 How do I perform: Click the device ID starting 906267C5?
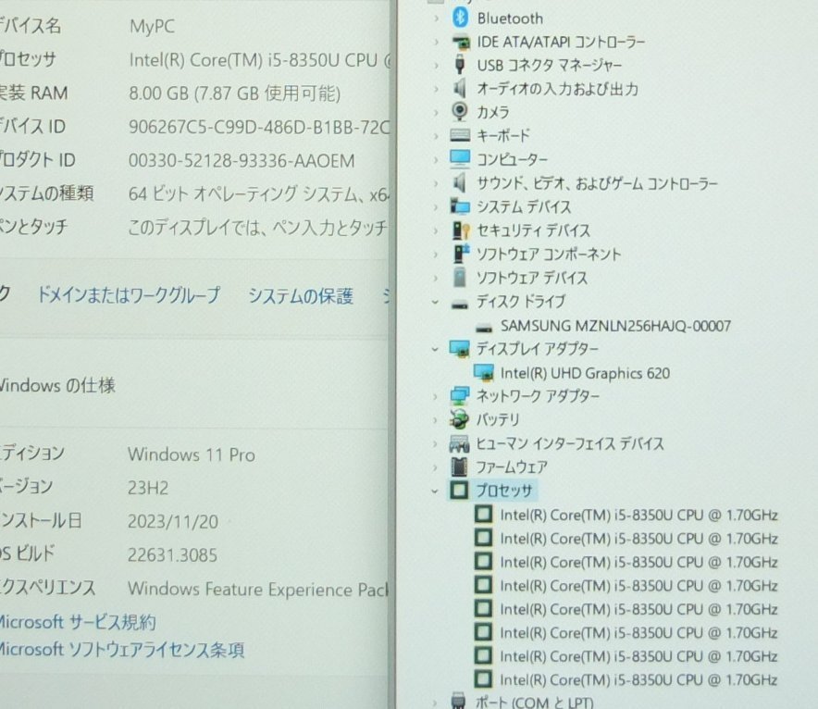point(259,127)
